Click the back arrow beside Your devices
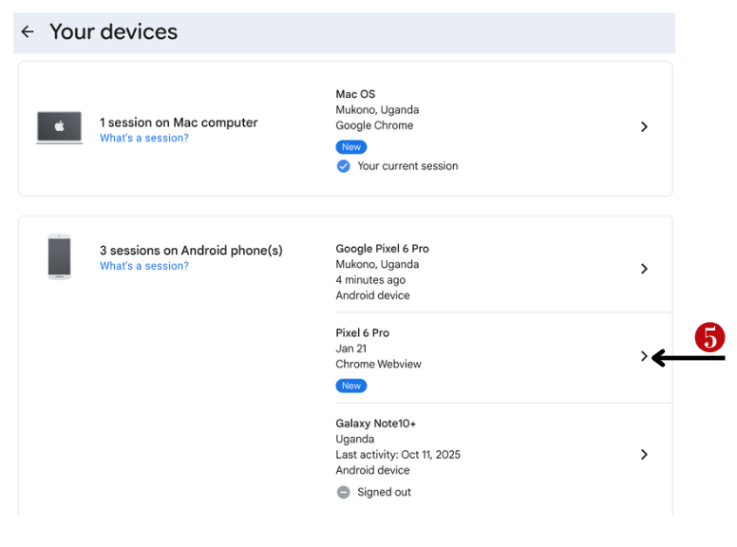Screen dimensions: 737x547 28,32
